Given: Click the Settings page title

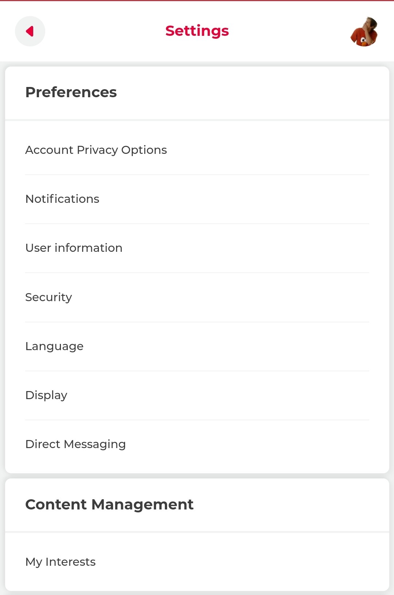Looking at the screenshot, I should pyautogui.click(x=197, y=31).
